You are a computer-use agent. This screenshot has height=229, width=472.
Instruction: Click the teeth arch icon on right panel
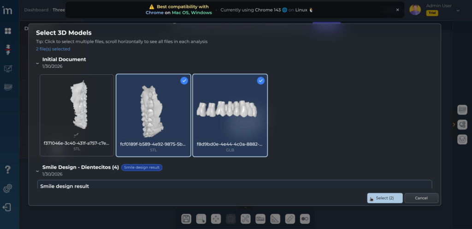(x=462, y=110)
